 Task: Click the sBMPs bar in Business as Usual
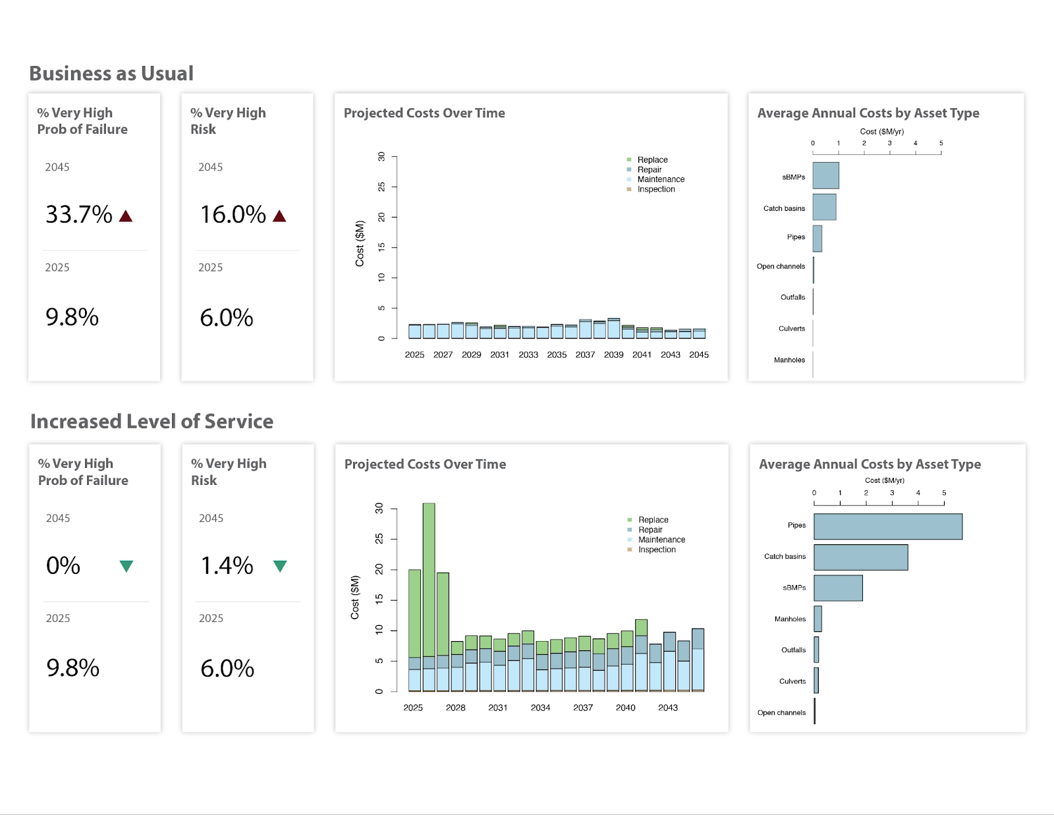825,176
